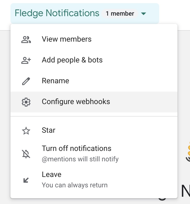190x204 pixels.
Task: Choose Add people & bots
Action: pyautogui.click(x=72, y=60)
